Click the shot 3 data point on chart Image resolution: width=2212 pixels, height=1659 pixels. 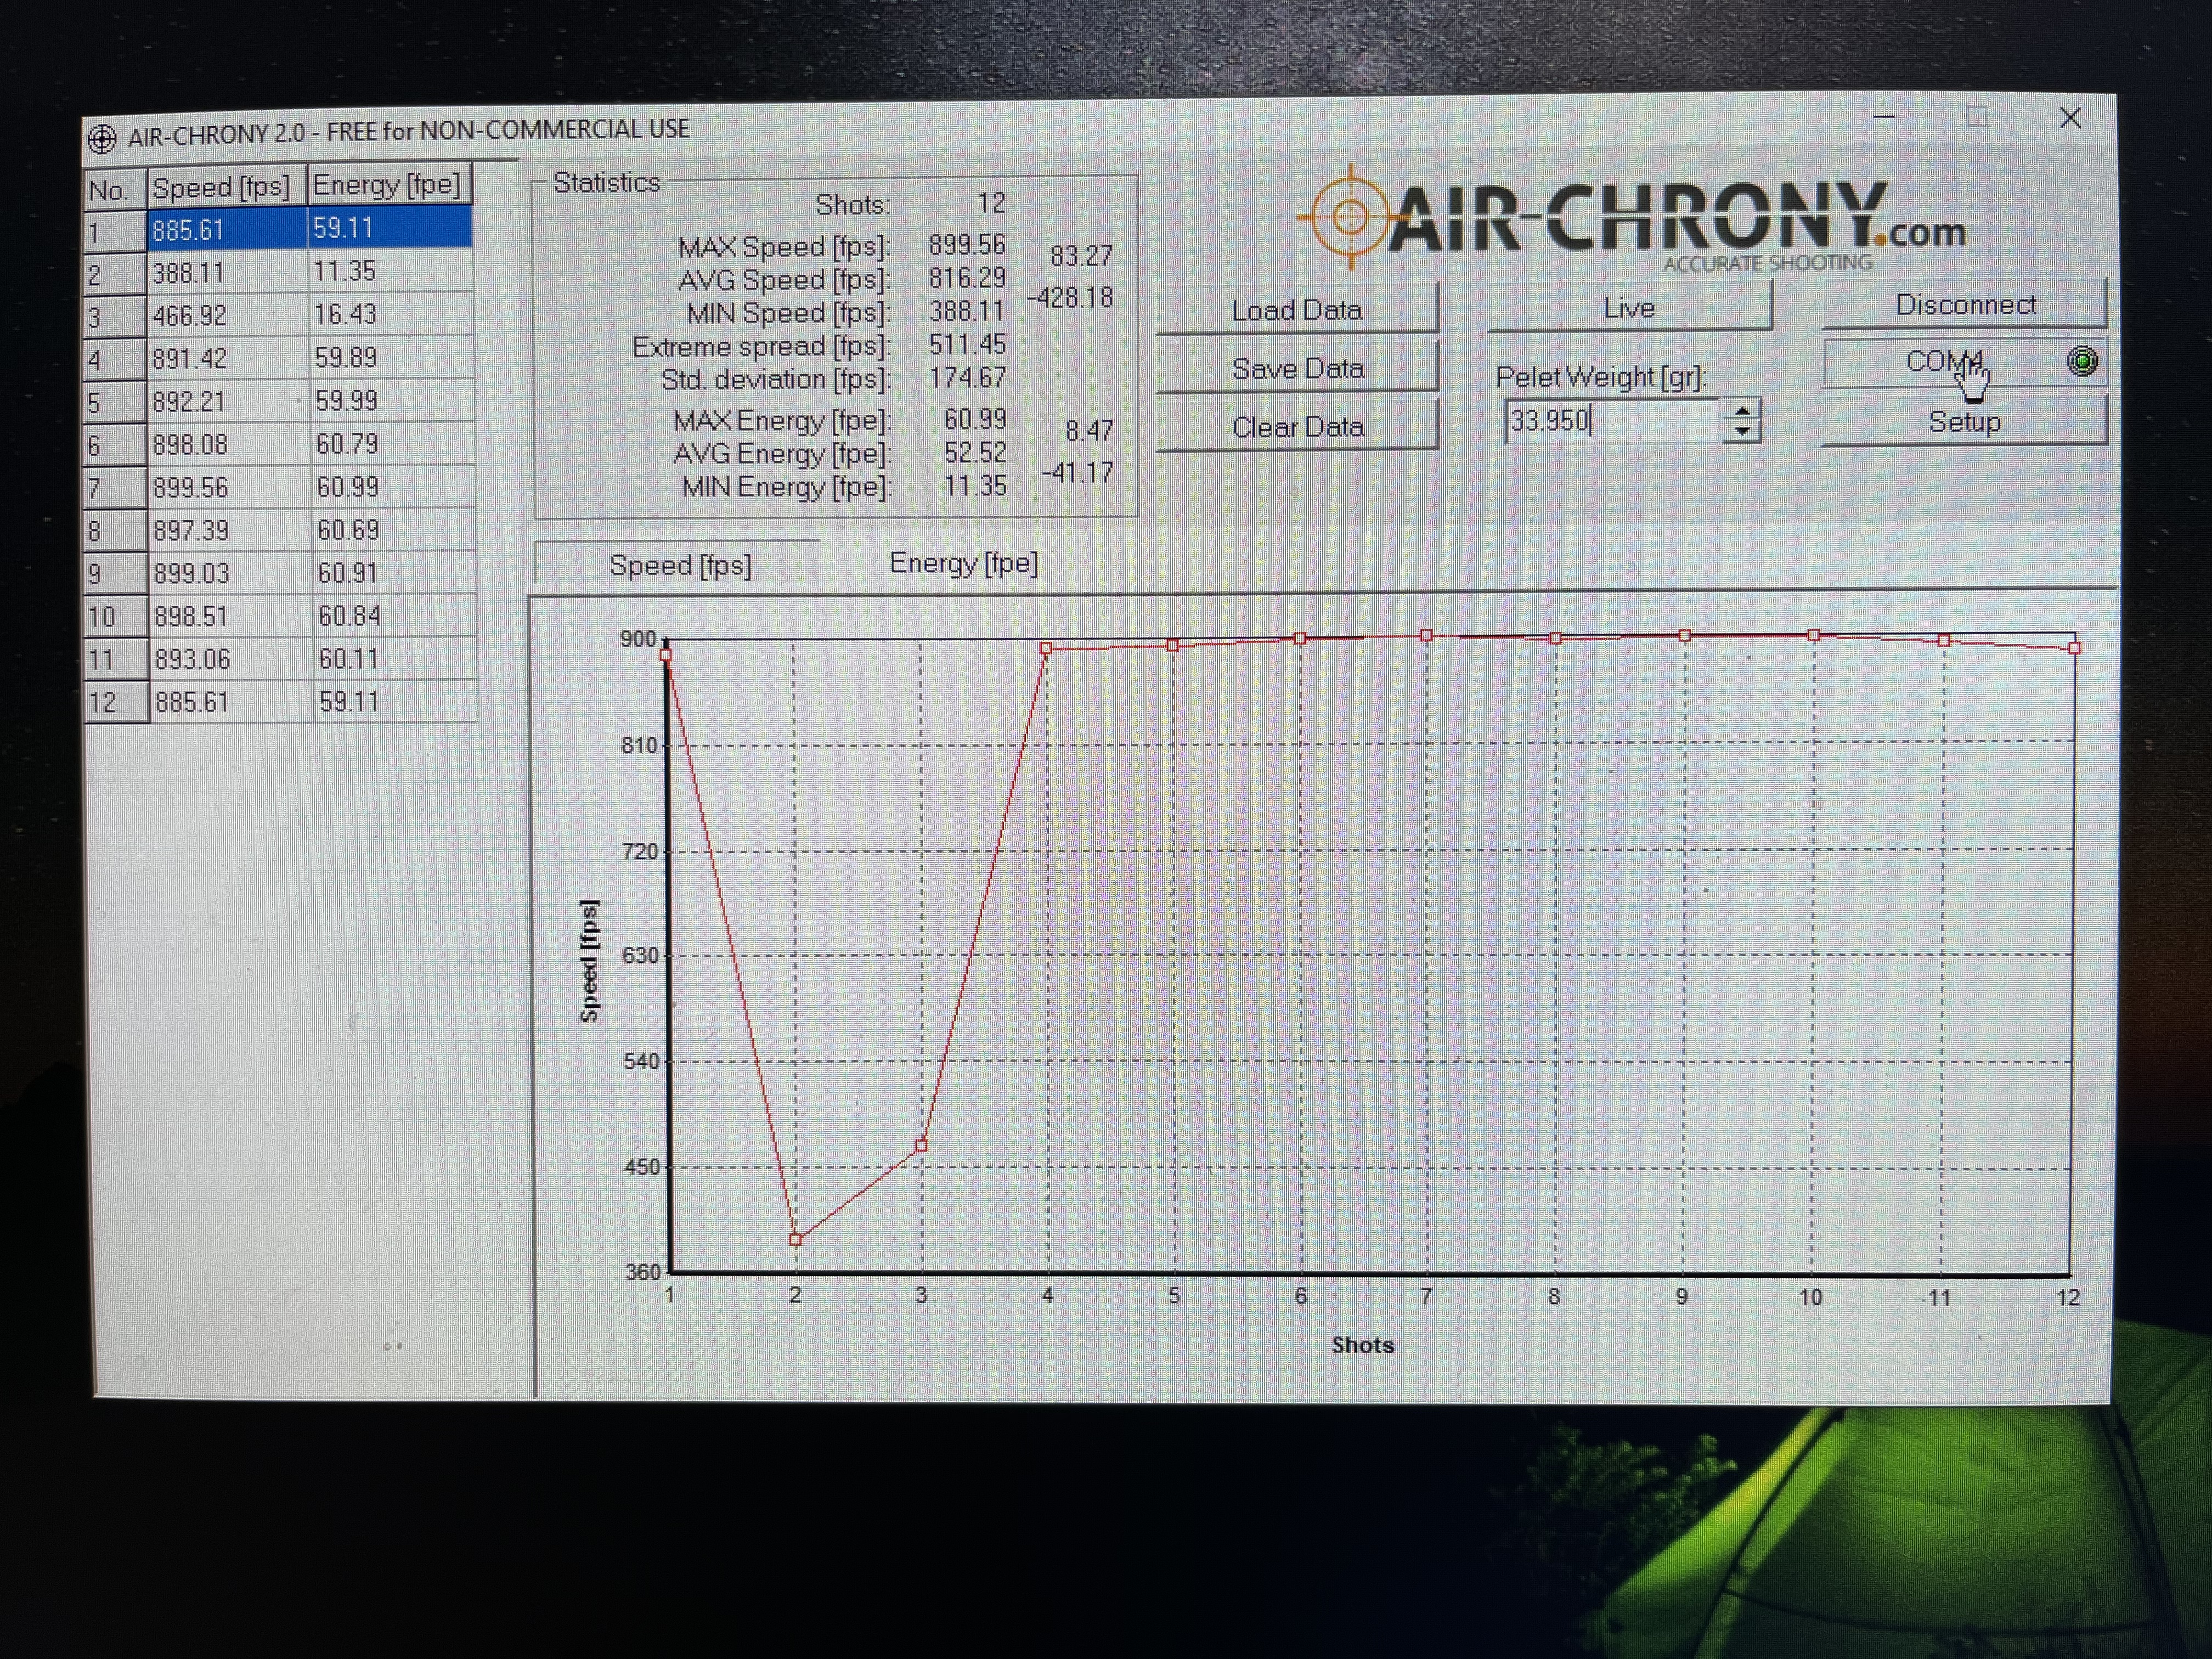coord(921,1146)
